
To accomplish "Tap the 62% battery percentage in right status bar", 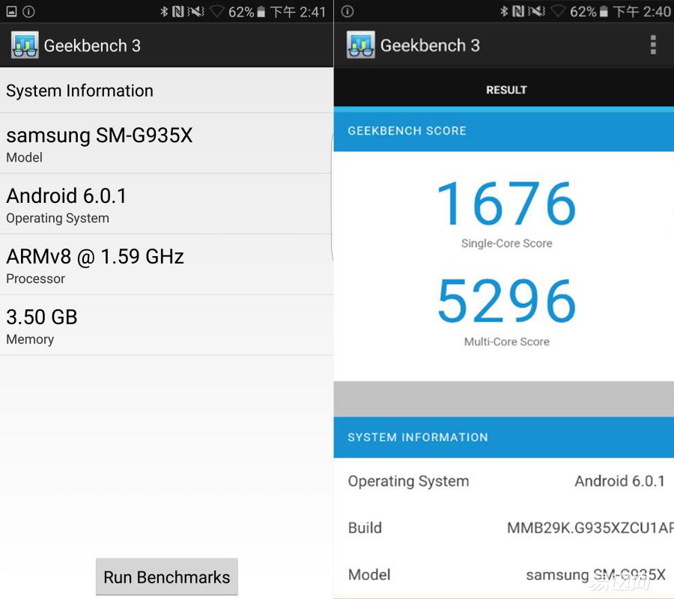I will pyautogui.click(x=583, y=12).
